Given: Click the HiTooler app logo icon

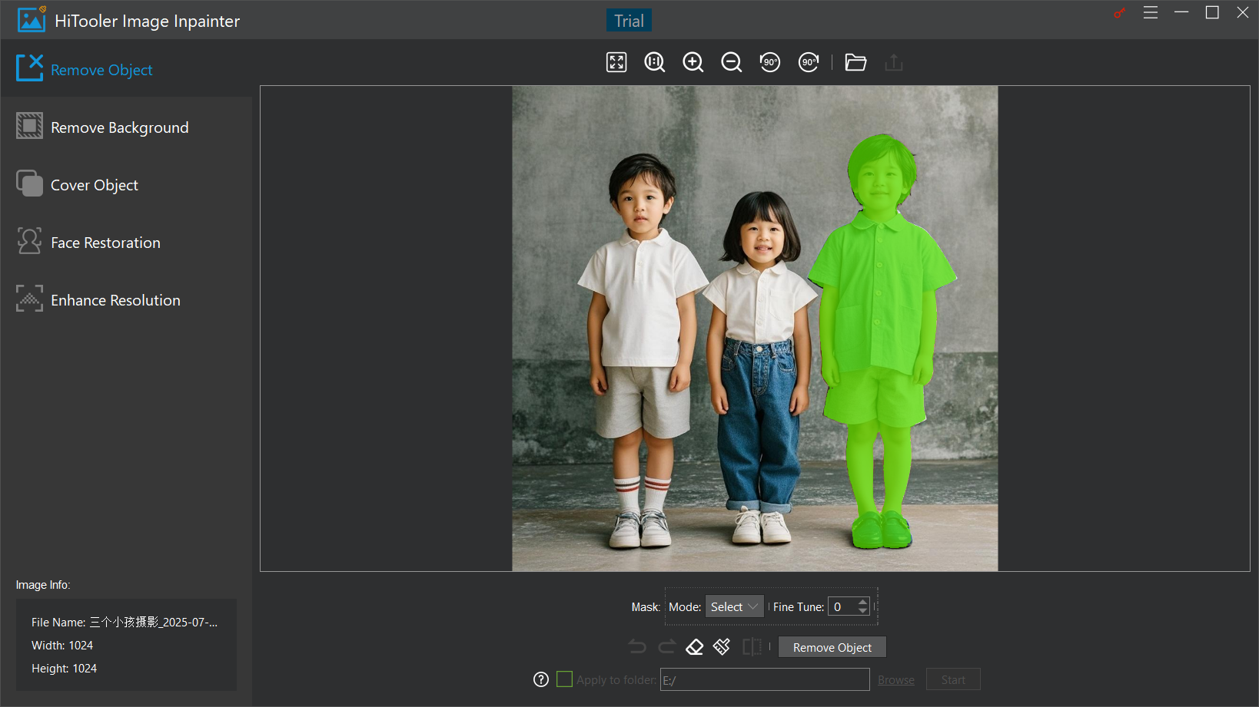Looking at the screenshot, I should 32,20.
